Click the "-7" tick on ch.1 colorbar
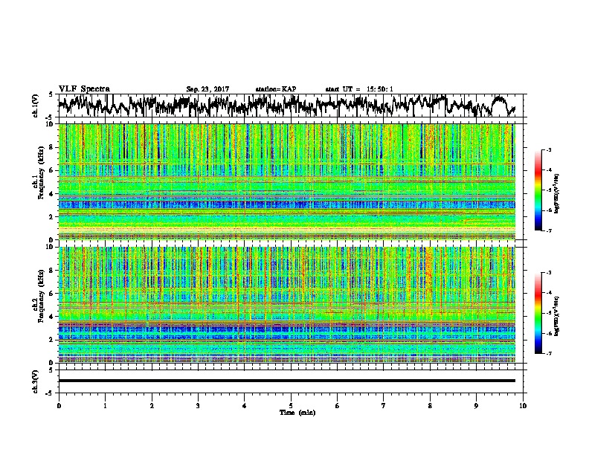589x455 pixels. (x=549, y=230)
